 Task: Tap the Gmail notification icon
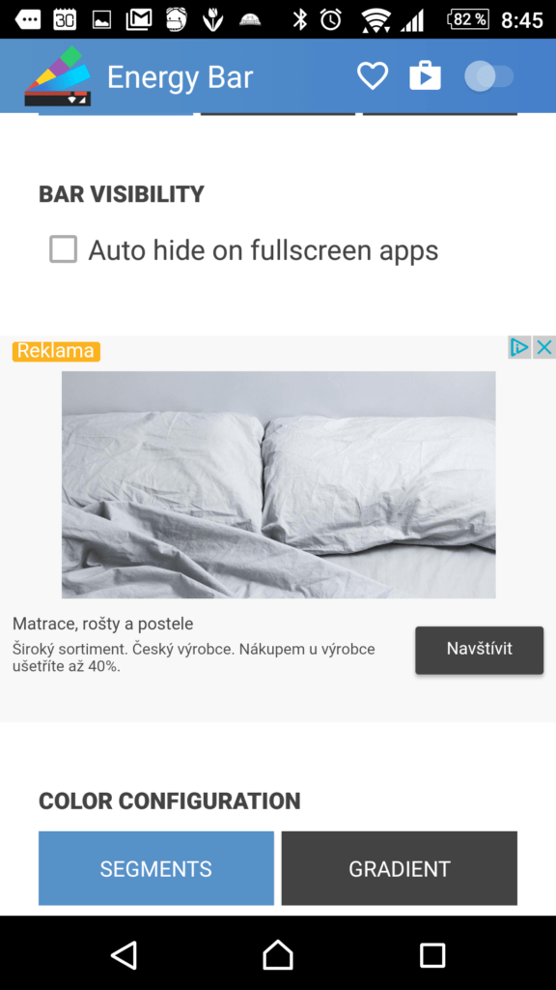click(x=139, y=19)
